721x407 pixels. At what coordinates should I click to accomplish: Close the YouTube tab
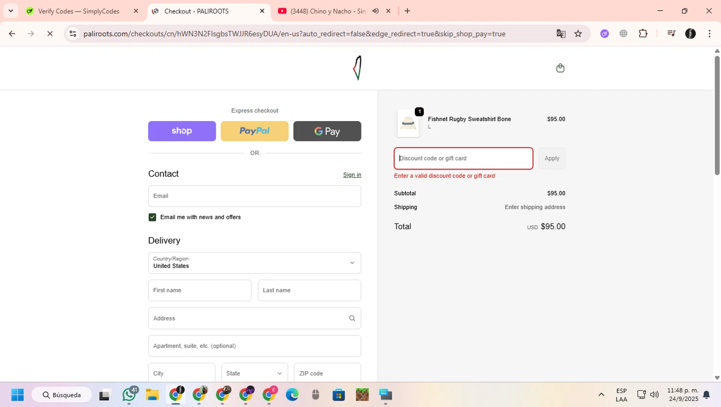(x=388, y=11)
